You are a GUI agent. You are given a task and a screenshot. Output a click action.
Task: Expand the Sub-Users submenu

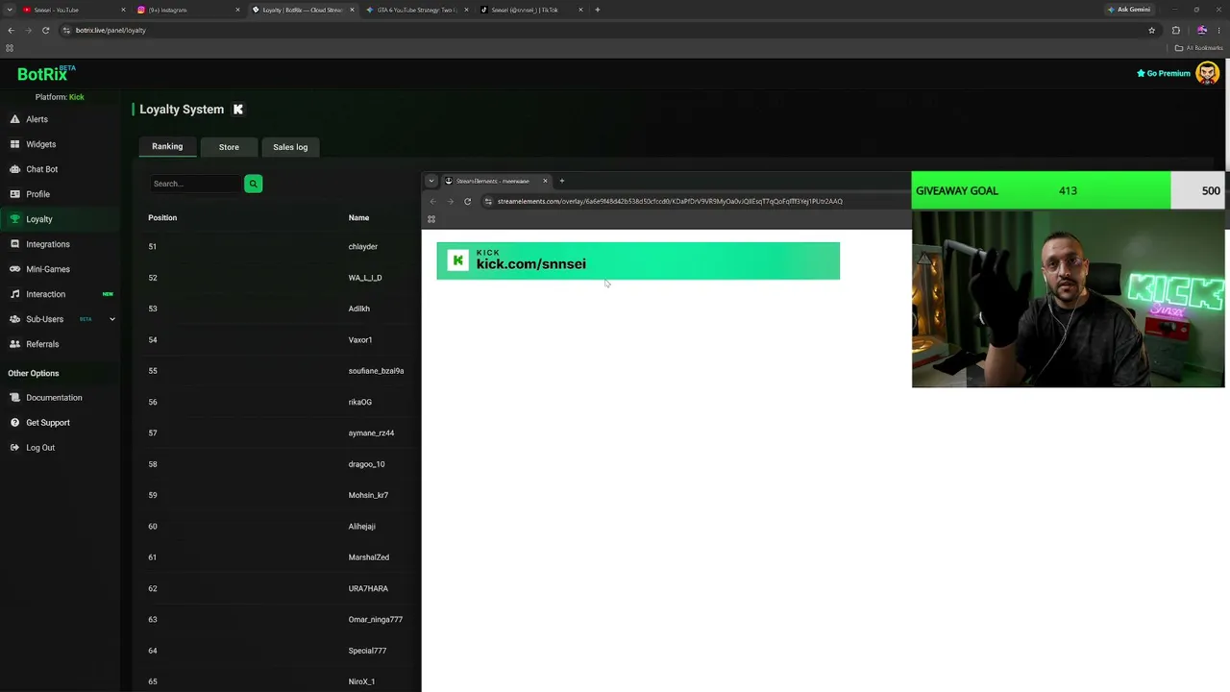[111, 319]
